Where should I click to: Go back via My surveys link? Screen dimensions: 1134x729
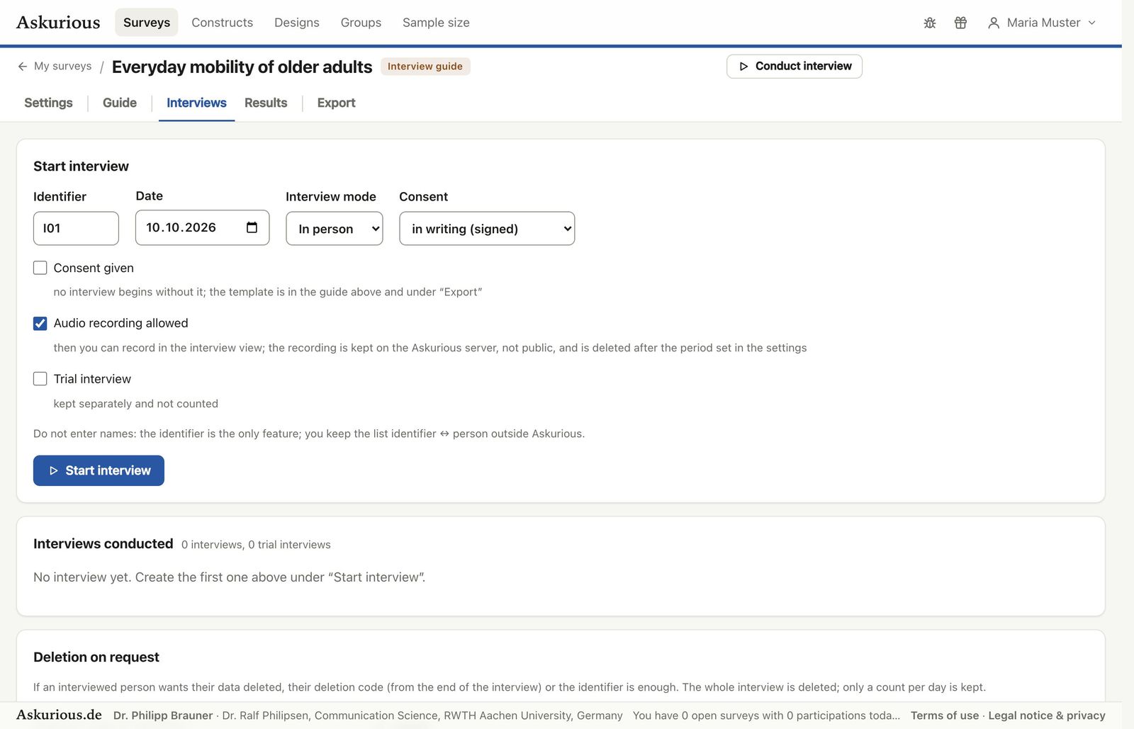click(62, 66)
